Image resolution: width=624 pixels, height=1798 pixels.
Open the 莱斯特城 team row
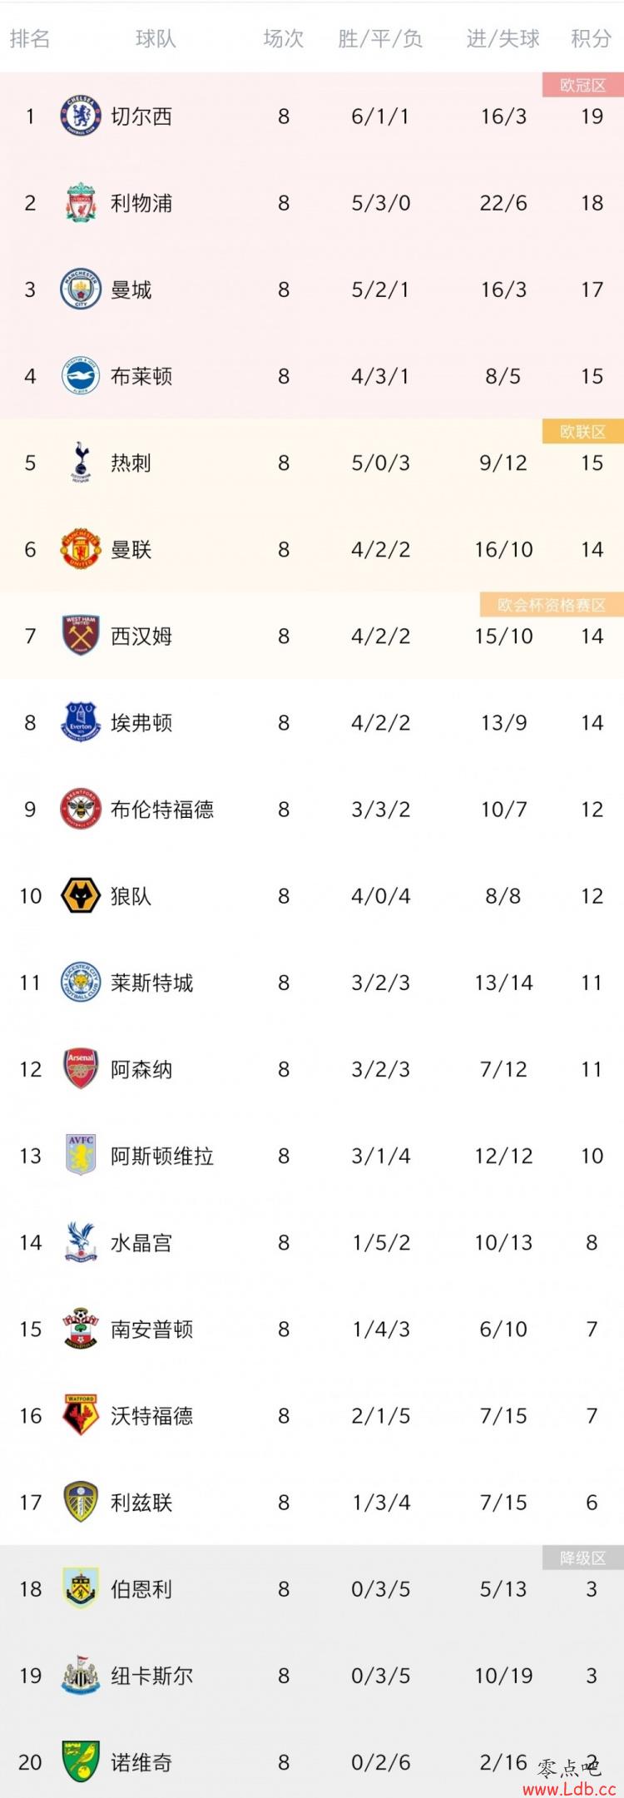(312, 983)
